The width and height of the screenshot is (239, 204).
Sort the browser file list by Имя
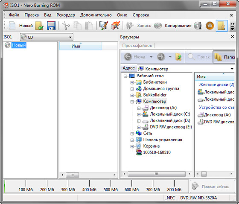point(215,77)
